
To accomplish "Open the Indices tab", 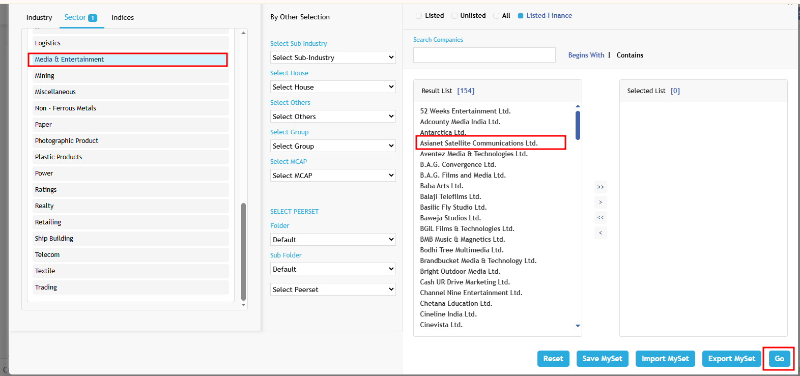I will [x=123, y=17].
